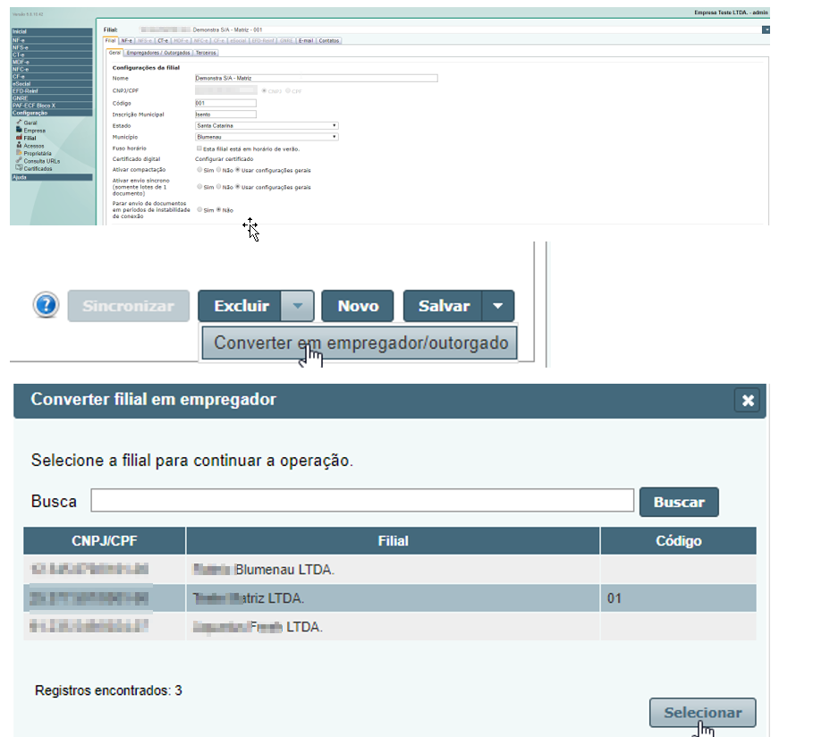Click the Selecionar button
Image resolution: width=813 pixels, height=737 pixels.
pyautogui.click(x=702, y=713)
